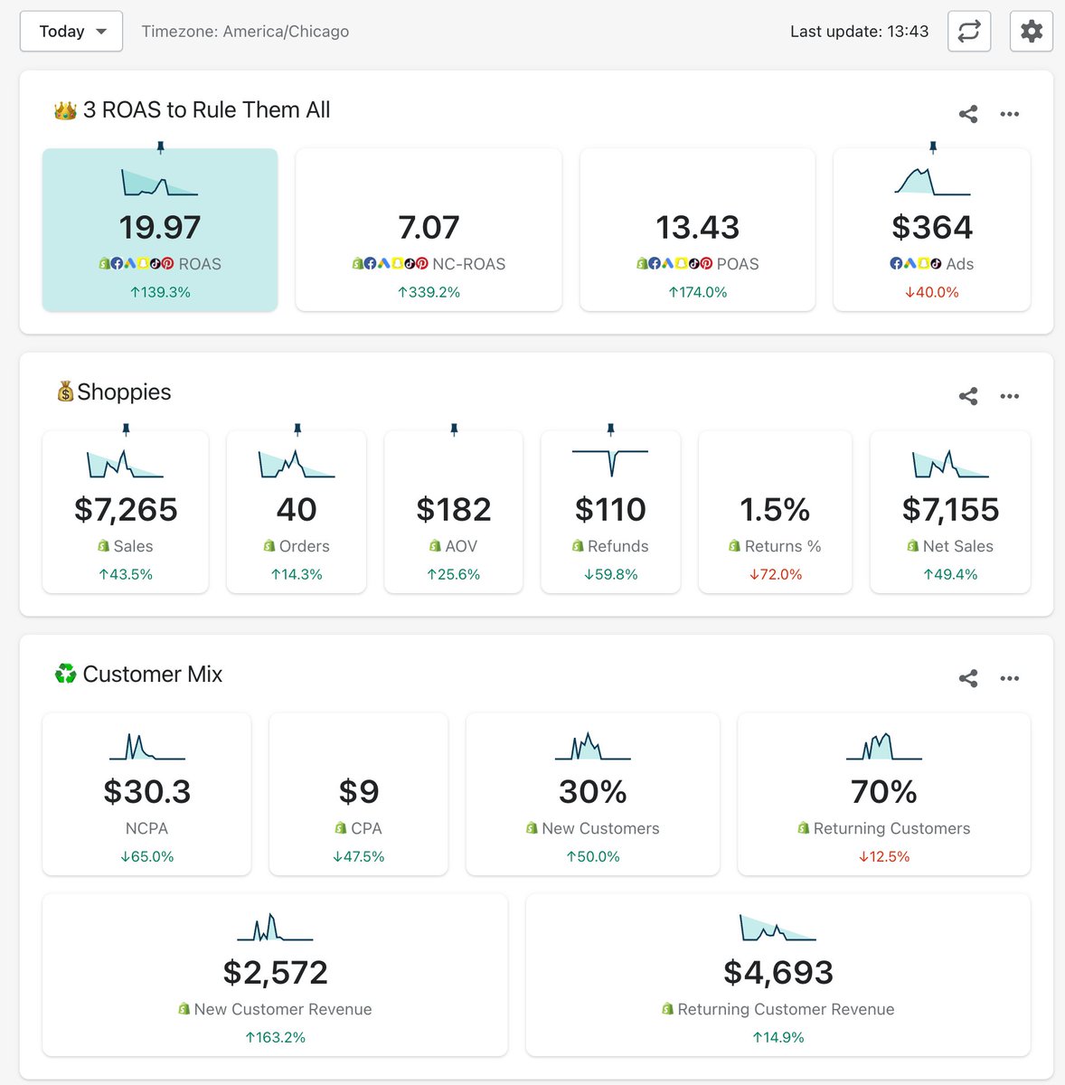Viewport: 1065px width, 1085px height.
Task: Open the 13.43 POAS tile
Action: tap(697, 231)
